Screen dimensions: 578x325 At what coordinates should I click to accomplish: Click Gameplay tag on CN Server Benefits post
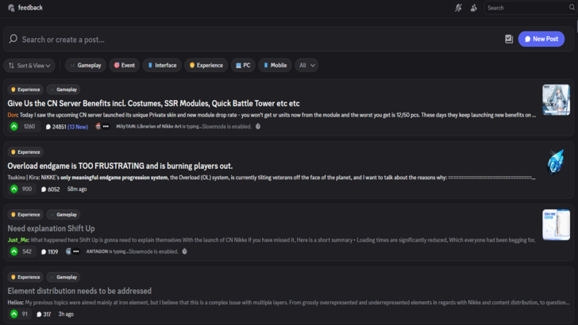64,90
